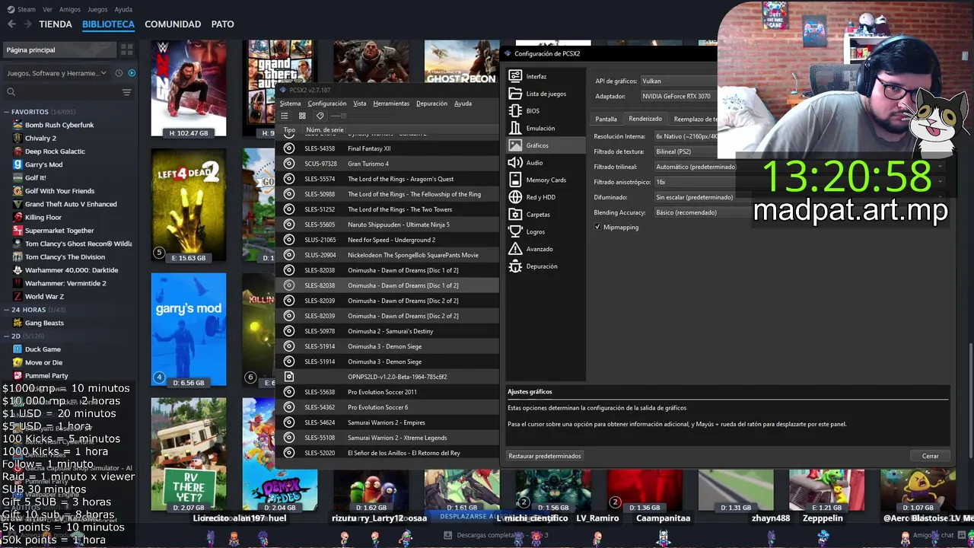Screen dimensions: 974x548
Task: Show recent activity clock filter in Steam
Action: click(x=119, y=73)
